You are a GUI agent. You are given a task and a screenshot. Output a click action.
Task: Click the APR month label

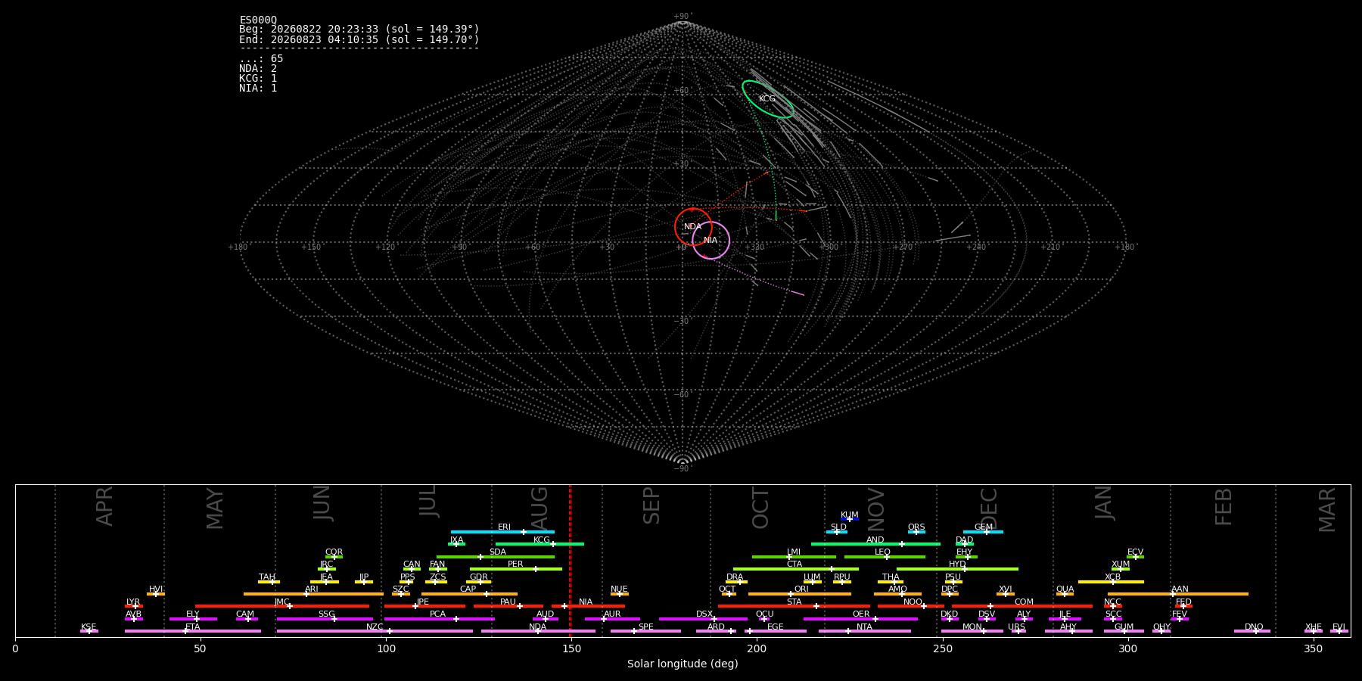pos(104,506)
